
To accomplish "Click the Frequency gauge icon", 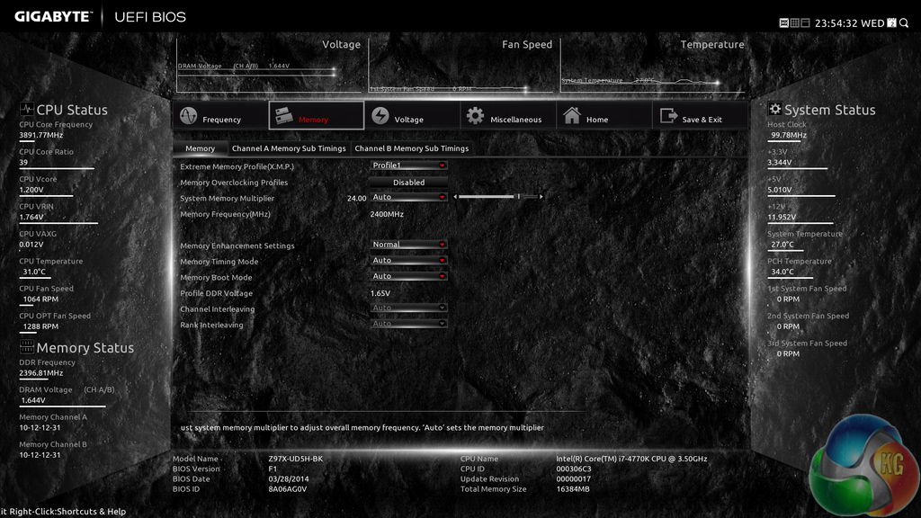I will (x=189, y=116).
